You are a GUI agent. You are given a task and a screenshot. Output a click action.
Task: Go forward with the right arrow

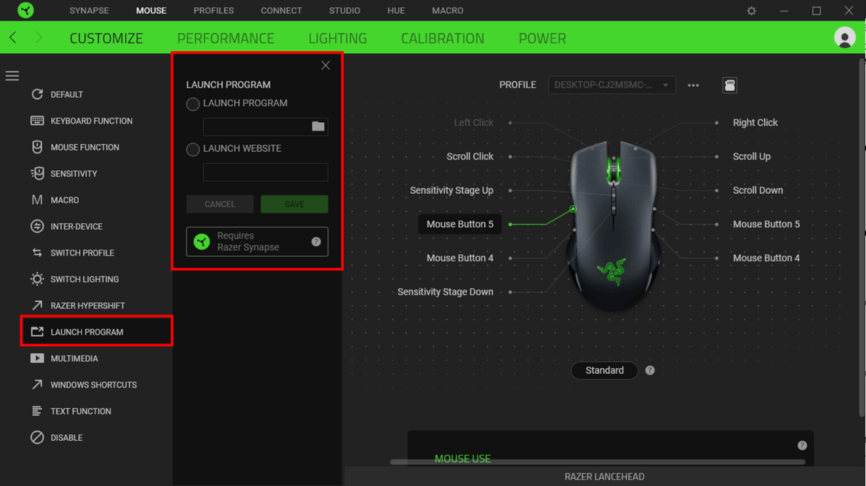tap(38, 37)
